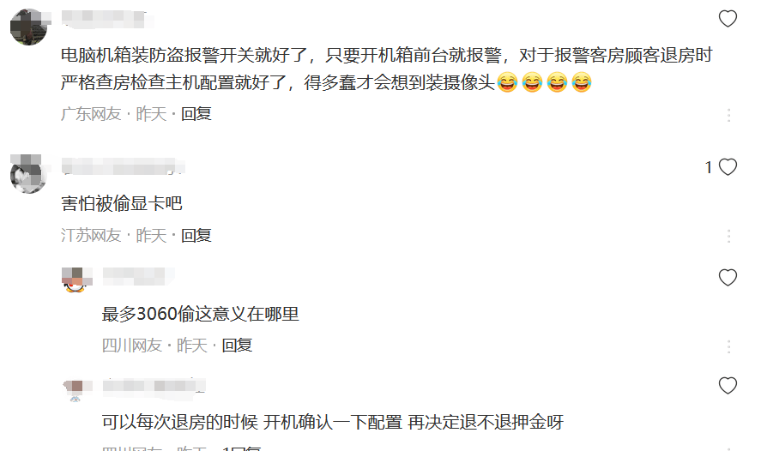This screenshot has width=761, height=451.
Task: Open more options for the 广东网友 comment
Action: pos(728,115)
